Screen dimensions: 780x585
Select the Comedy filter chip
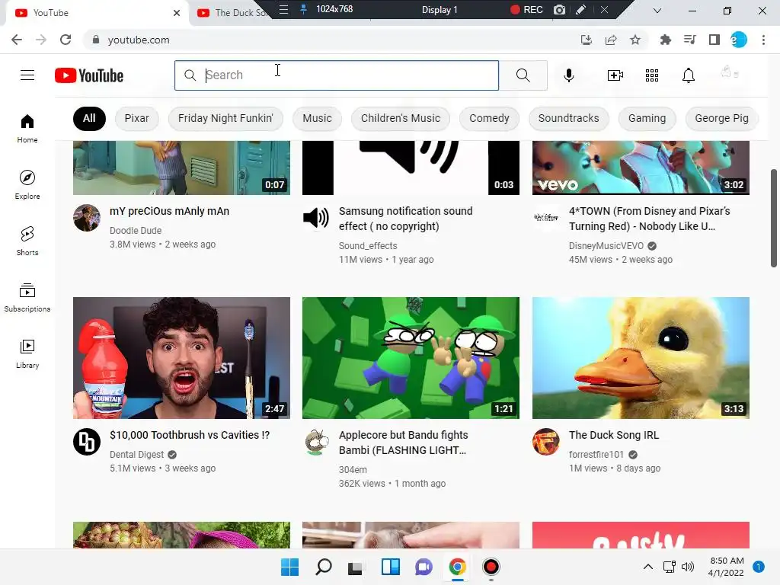click(489, 118)
